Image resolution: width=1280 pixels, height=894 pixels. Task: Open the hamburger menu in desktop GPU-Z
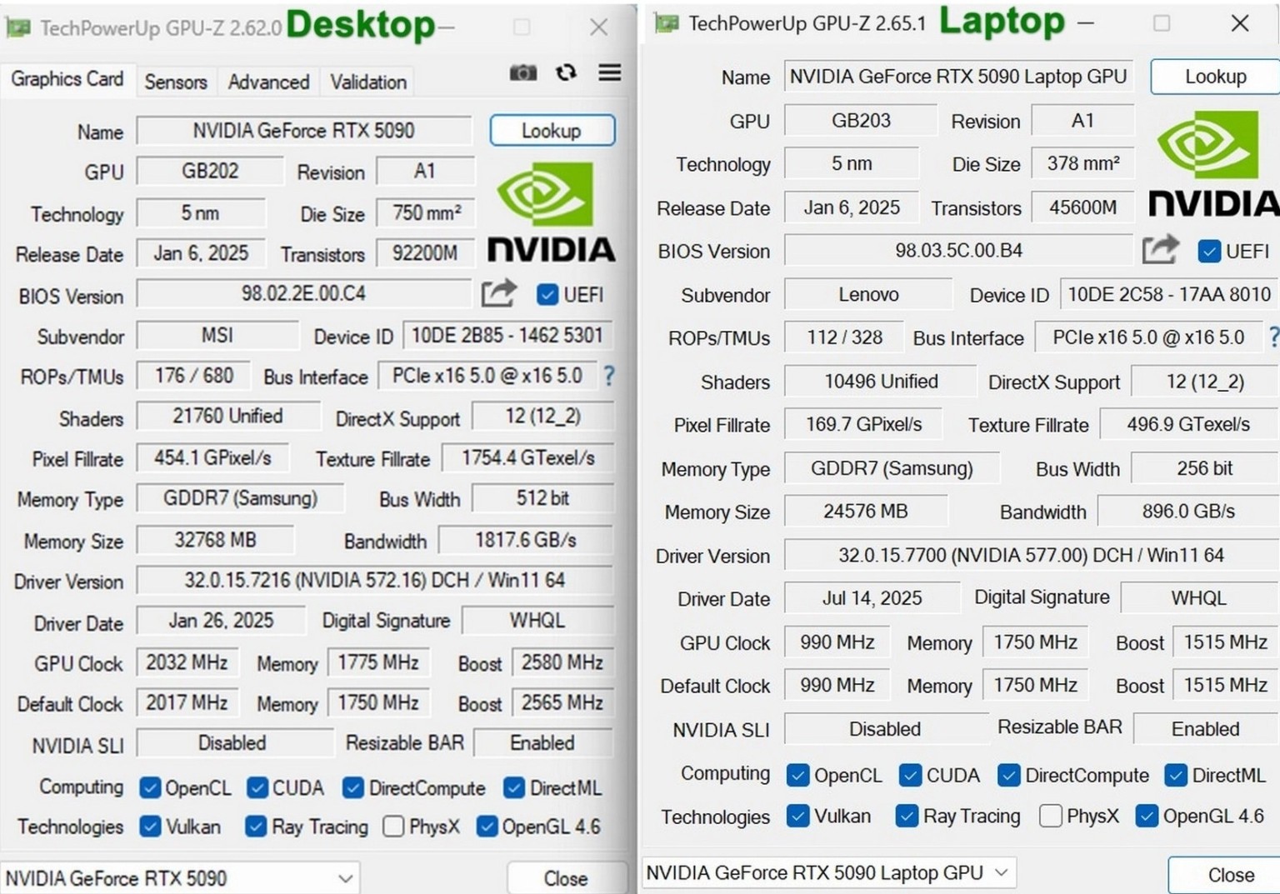click(609, 73)
